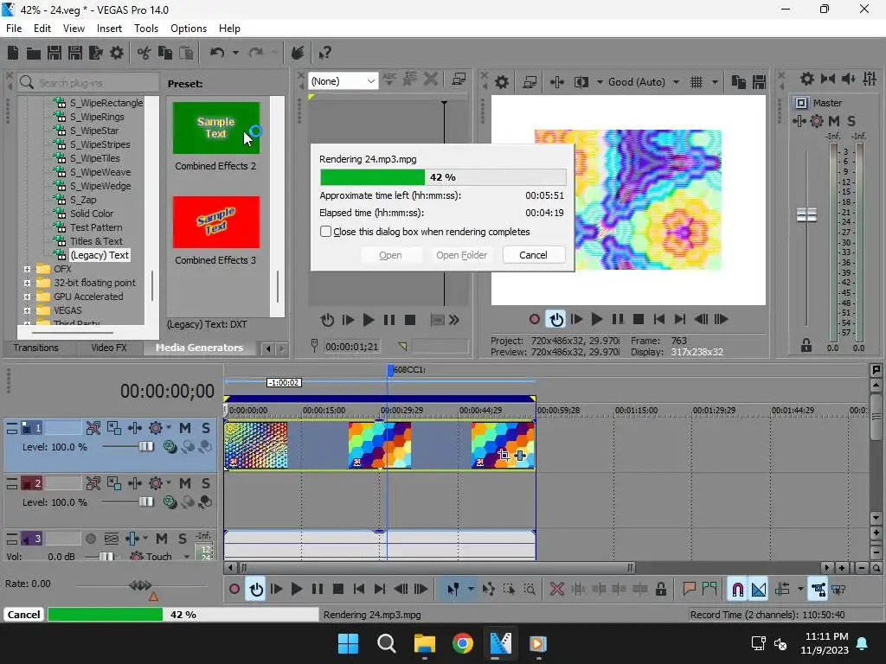886x664 pixels.
Task: Open track 1 Track Motion icon
Action: (113, 428)
